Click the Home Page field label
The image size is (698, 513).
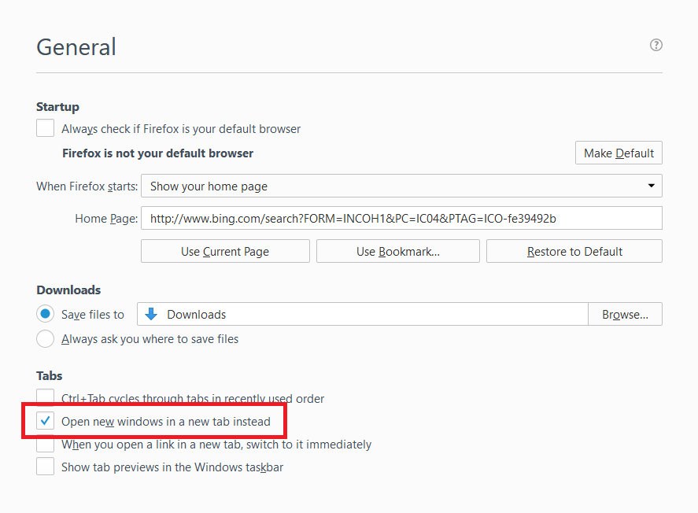tap(106, 219)
